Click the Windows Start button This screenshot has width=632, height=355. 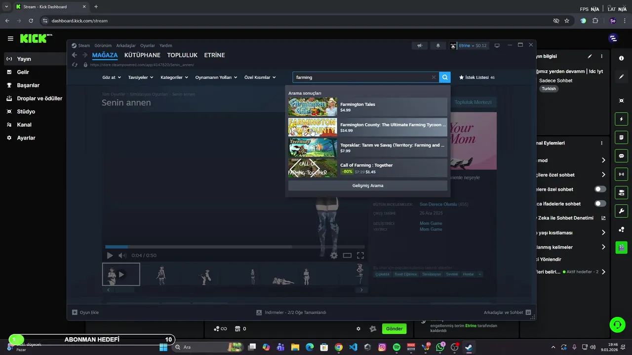pos(163,347)
